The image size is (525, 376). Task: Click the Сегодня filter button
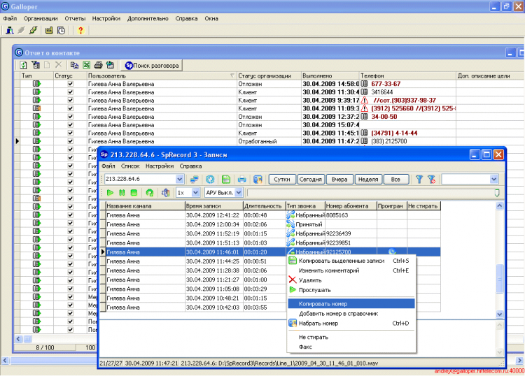311,179
